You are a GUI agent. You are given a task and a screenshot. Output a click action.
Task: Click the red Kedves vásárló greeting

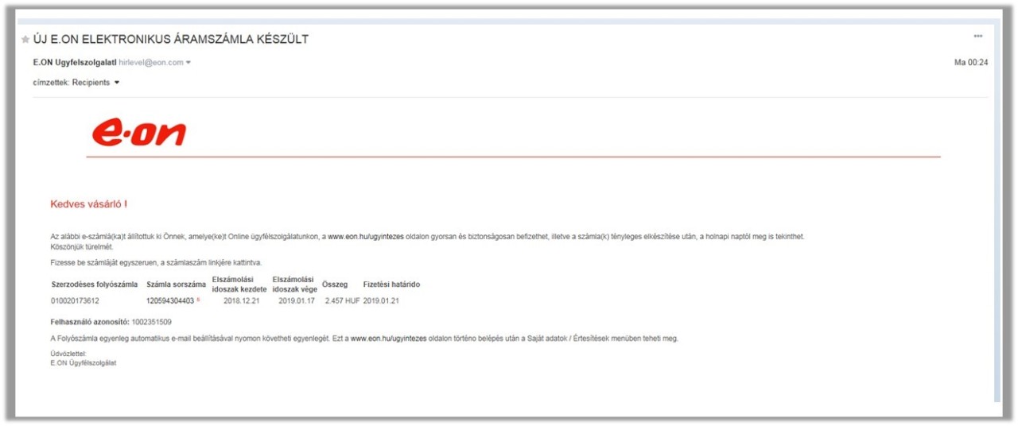point(88,204)
